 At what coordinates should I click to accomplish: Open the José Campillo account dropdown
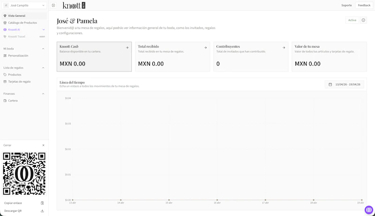pos(24,5)
